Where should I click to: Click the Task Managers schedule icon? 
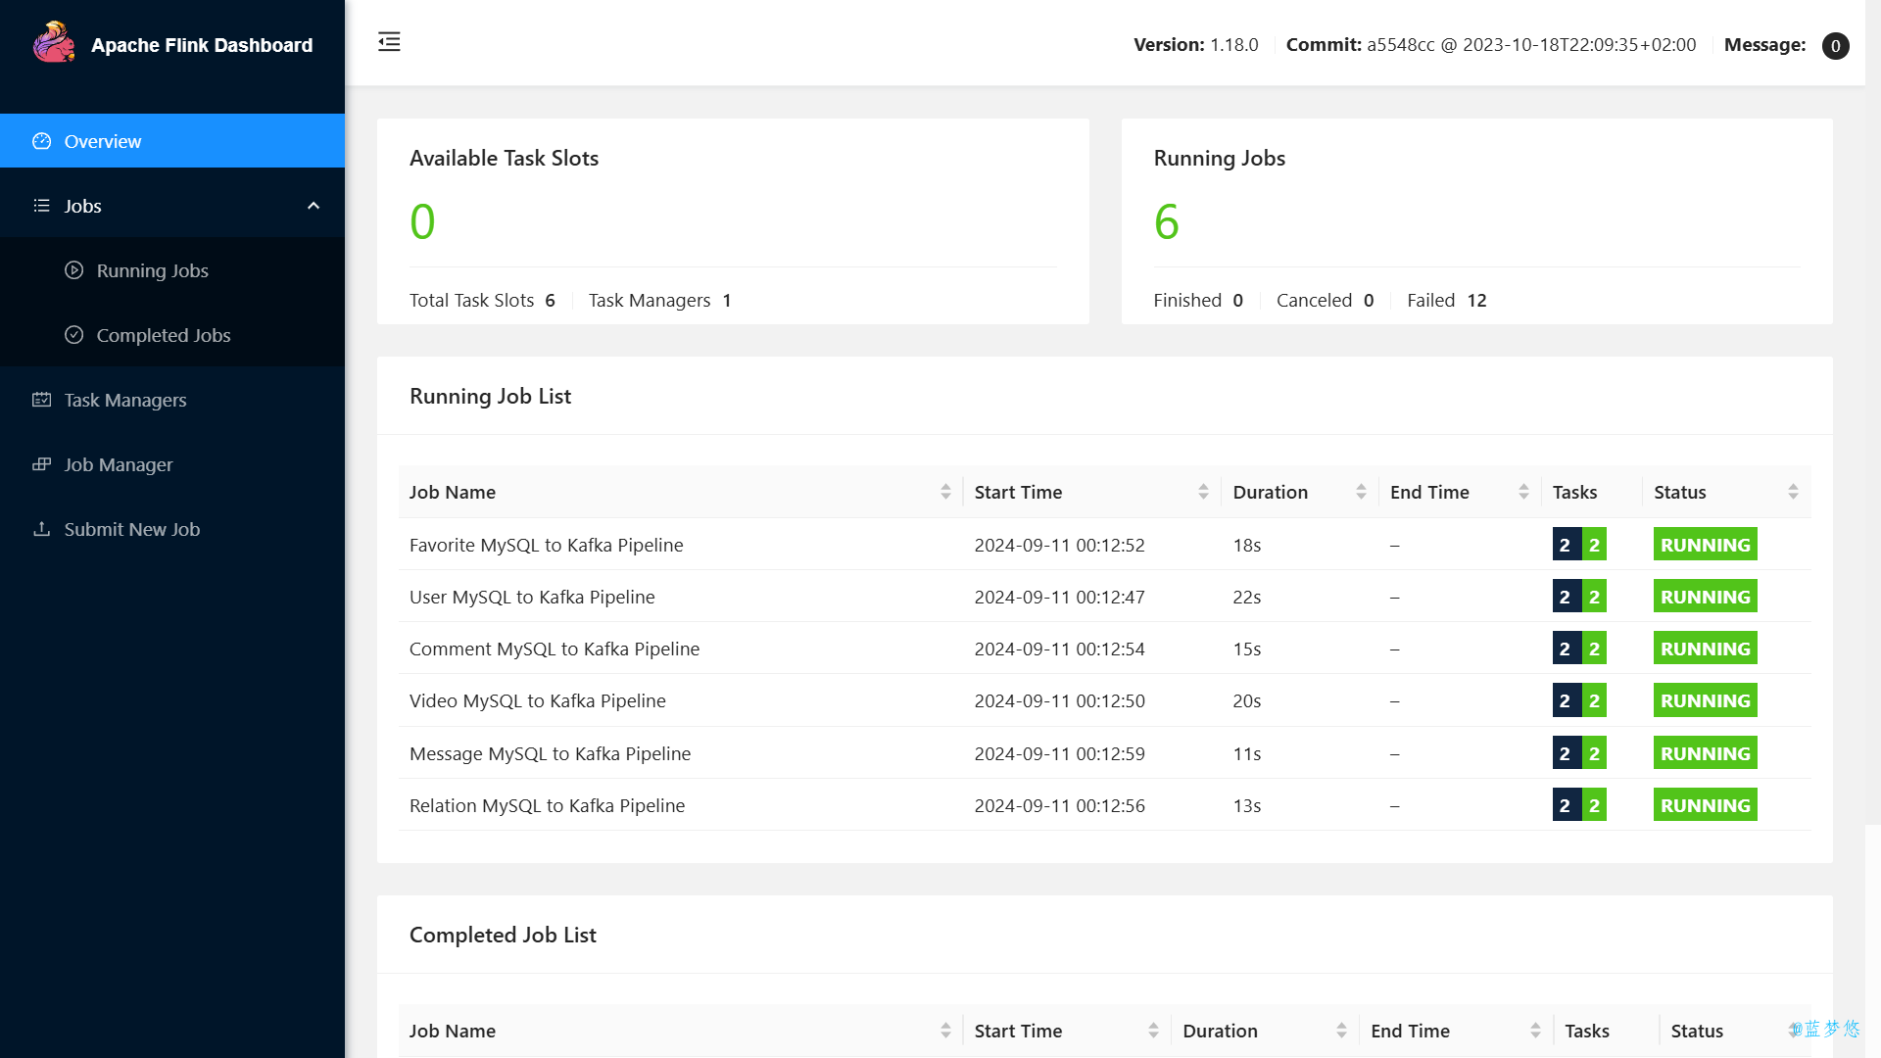[x=41, y=400]
